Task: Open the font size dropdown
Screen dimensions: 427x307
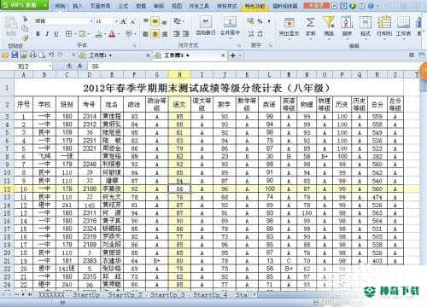Action: tap(116, 21)
